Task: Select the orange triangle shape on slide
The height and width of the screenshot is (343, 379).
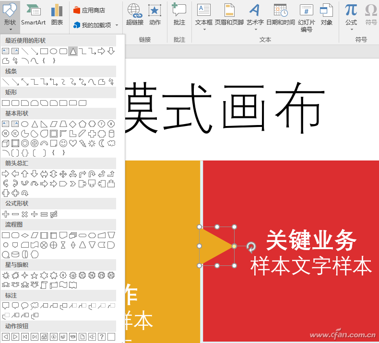Action: pyautogui.click(x=214, y=246)
